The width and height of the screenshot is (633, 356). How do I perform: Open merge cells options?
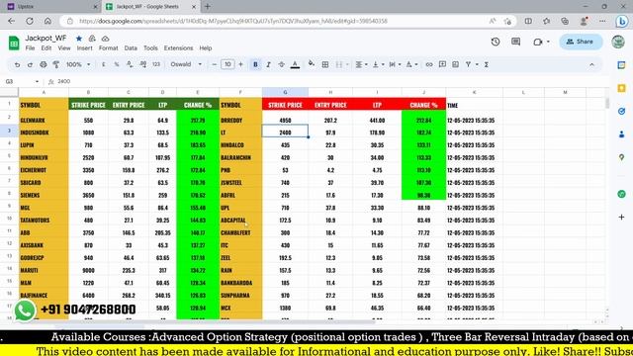341,64
